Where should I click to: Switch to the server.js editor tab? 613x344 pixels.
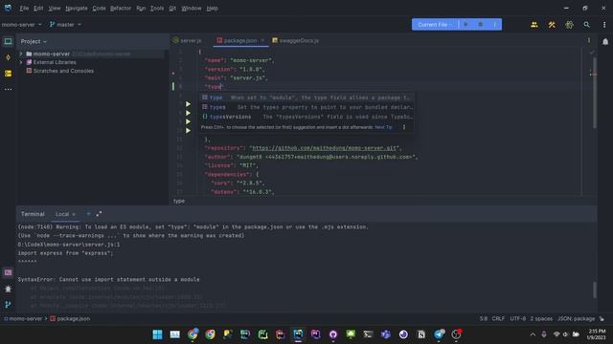click(188, 40)
